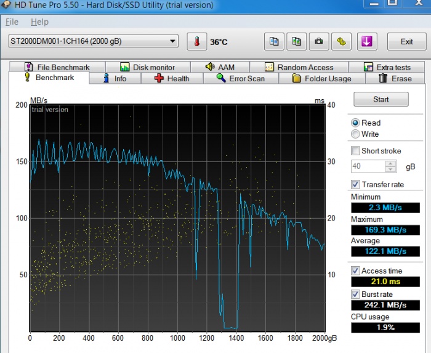
Task: Uncheck the Transfer rate checkbox
Action: click(355, 185)
